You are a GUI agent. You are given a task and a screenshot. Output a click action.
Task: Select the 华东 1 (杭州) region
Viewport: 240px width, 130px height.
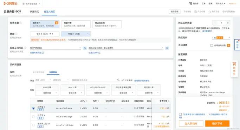[x=45, y=34]
